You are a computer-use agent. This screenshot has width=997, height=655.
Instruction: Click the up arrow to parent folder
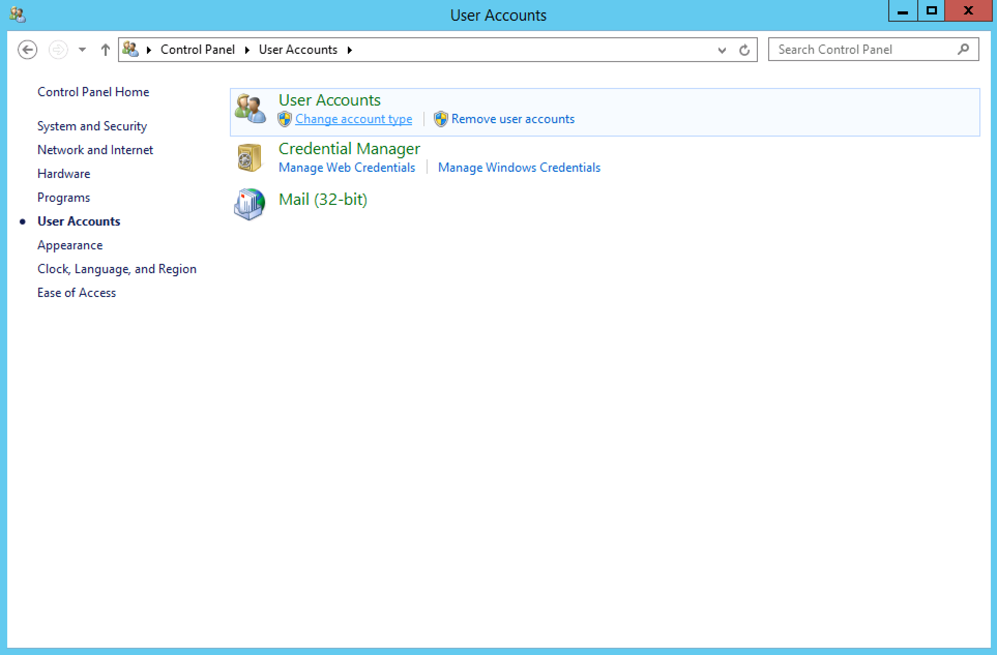tap(105, 49)
